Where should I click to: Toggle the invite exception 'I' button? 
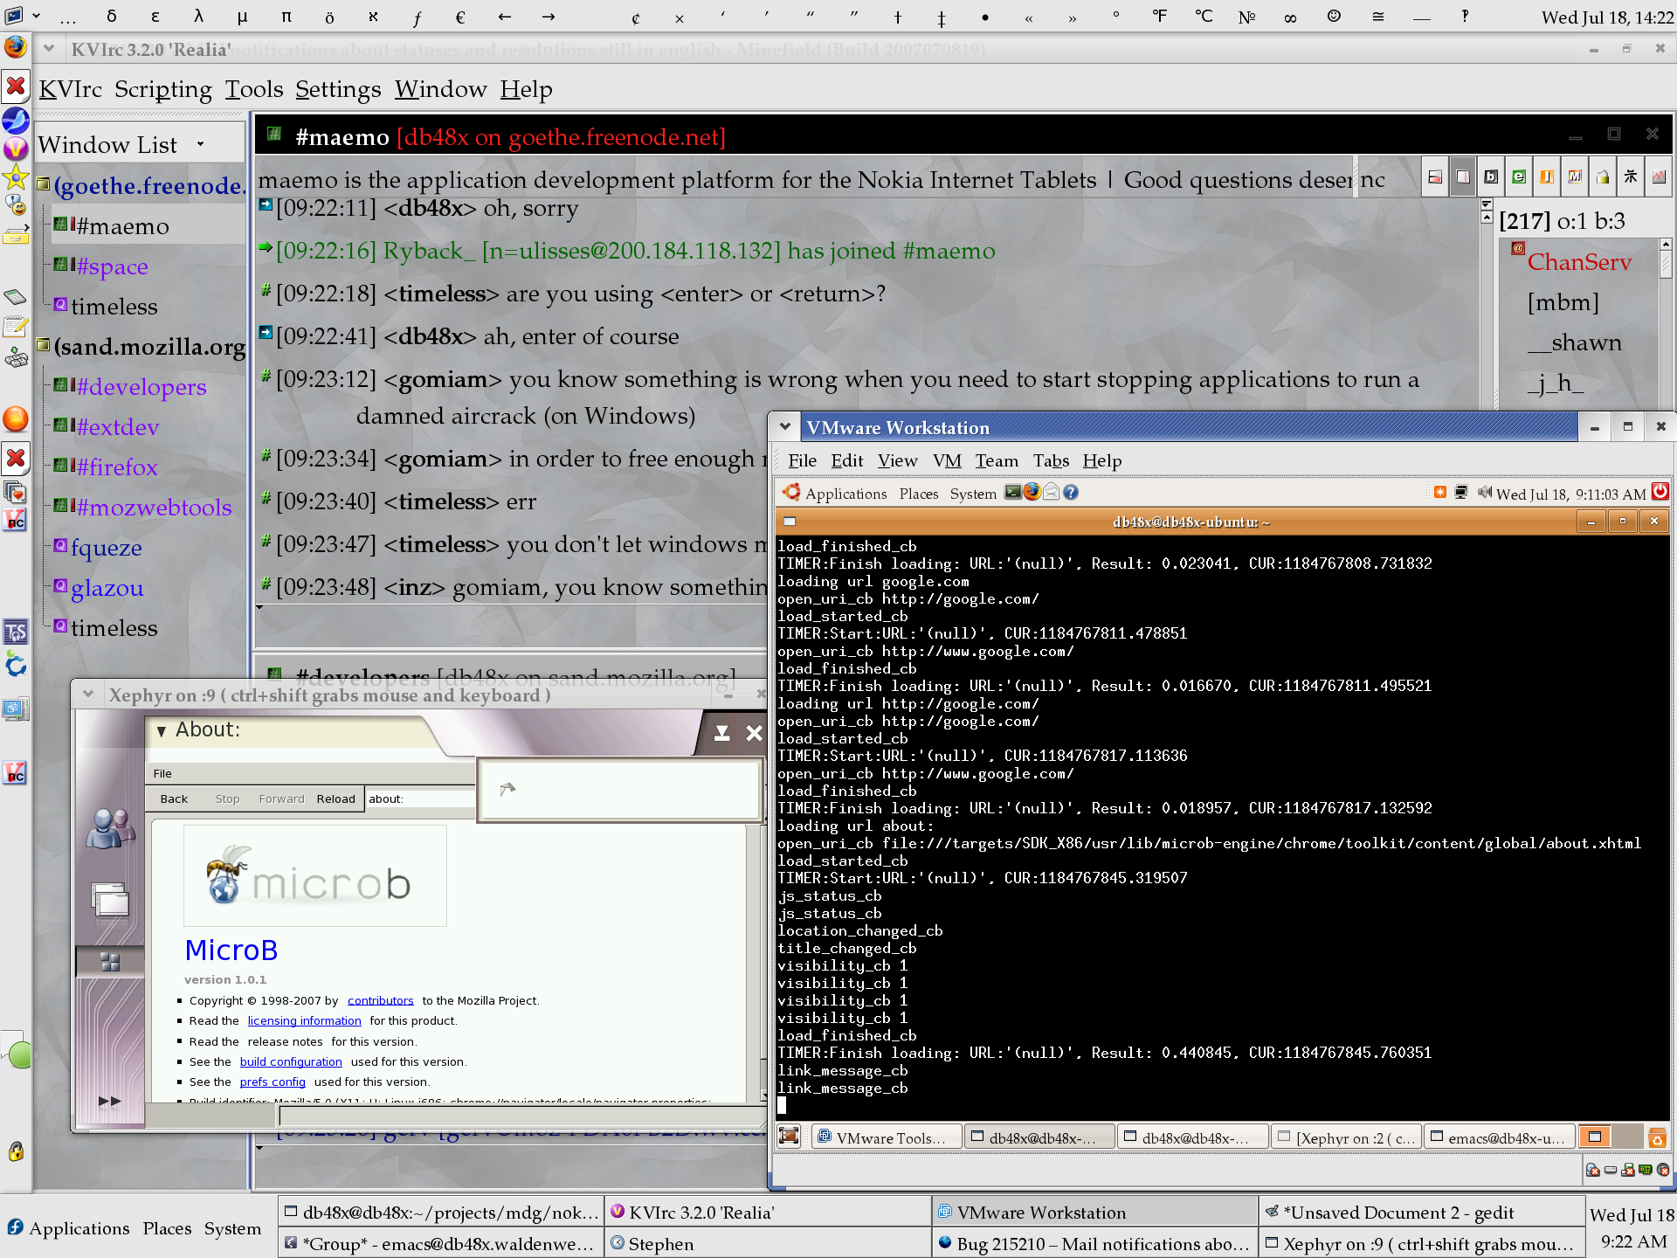[x=1547, y=176]
